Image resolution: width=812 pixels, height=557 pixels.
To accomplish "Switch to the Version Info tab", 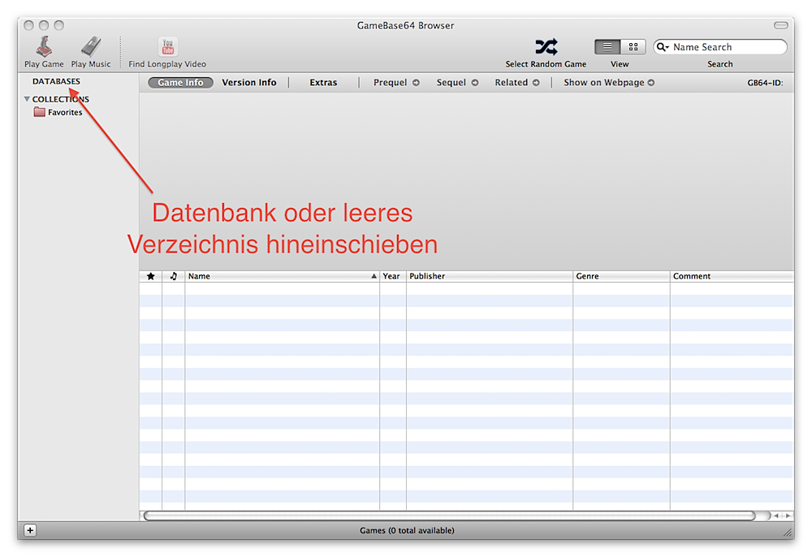I will click(249, 82).
